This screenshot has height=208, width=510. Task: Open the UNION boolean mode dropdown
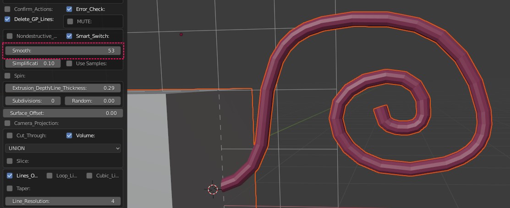pos(63,148)
